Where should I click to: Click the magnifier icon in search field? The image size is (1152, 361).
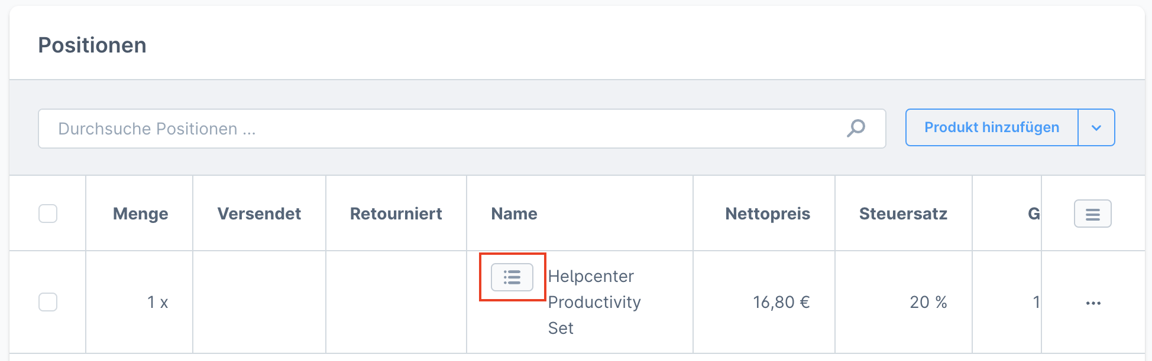pyautogui.click(x=856, y=128)
